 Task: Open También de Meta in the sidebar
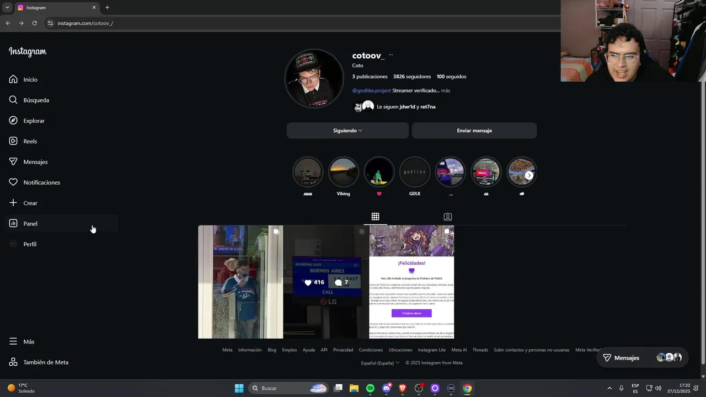[x=39, y=362]
